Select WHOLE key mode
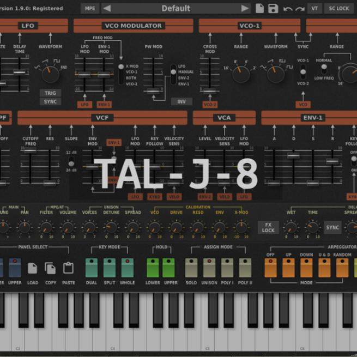Screen dimensions: 357x357 coord(128,268)
